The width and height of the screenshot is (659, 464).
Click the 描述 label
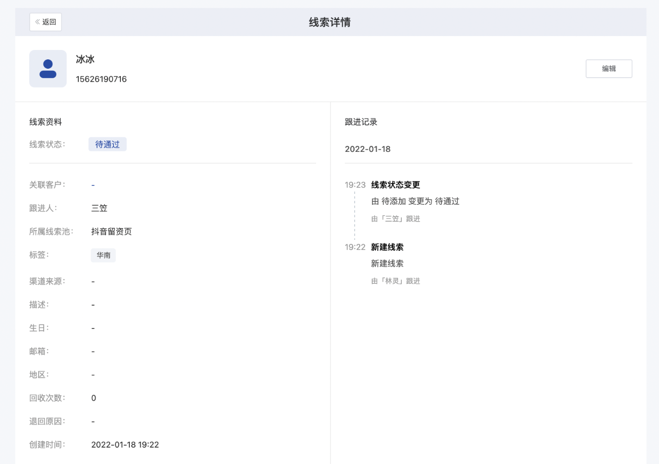click(39, 305)
